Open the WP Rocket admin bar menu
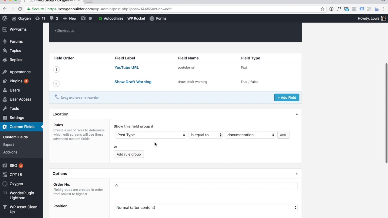 coord(136,18)
